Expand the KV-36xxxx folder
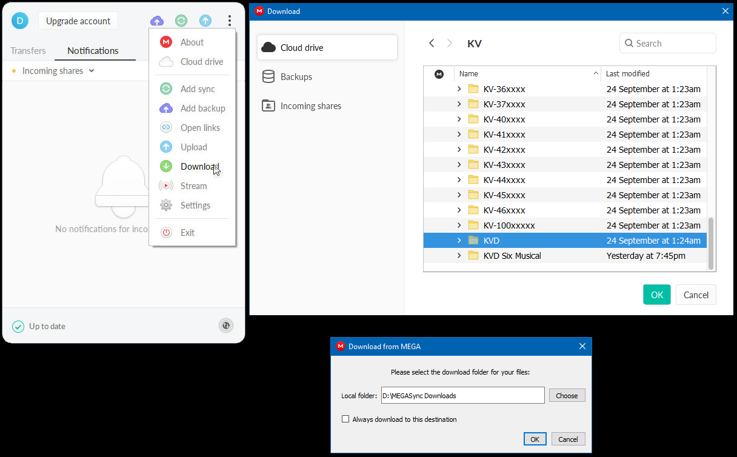This screenshot has height=457, width=737. pos(459,89)
